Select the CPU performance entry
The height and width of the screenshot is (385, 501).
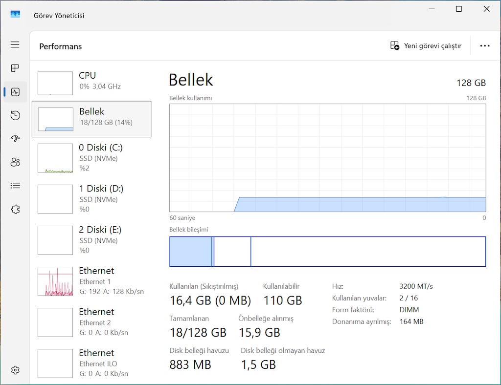[91, 83]
